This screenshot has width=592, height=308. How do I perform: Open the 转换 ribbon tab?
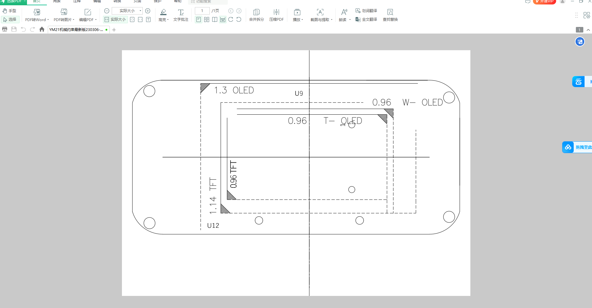tap(117, 1)
